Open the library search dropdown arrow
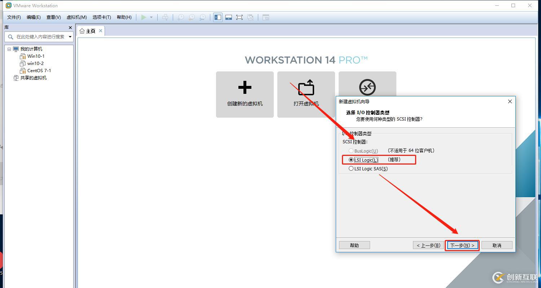The height and width of the screenshot is (288, 541). 70,36
